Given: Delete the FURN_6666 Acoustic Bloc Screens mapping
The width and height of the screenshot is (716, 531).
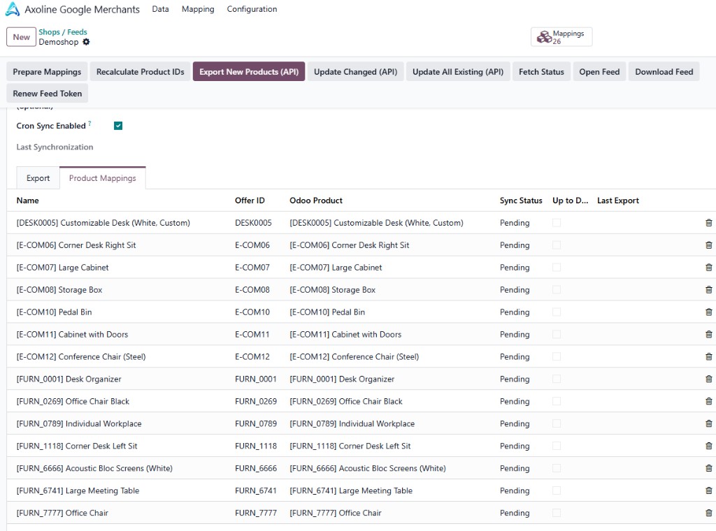Looking at the screenshot, I should pyautogui.click(x=708, y=469).
